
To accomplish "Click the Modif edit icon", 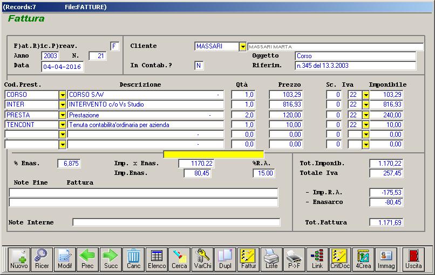I will [65, 259].
